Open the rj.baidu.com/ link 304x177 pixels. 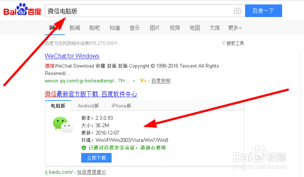point(59,172)
